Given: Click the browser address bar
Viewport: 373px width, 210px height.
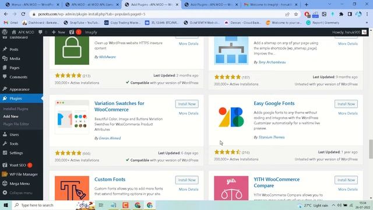Looking at the screenshot, I should [157, 14].
